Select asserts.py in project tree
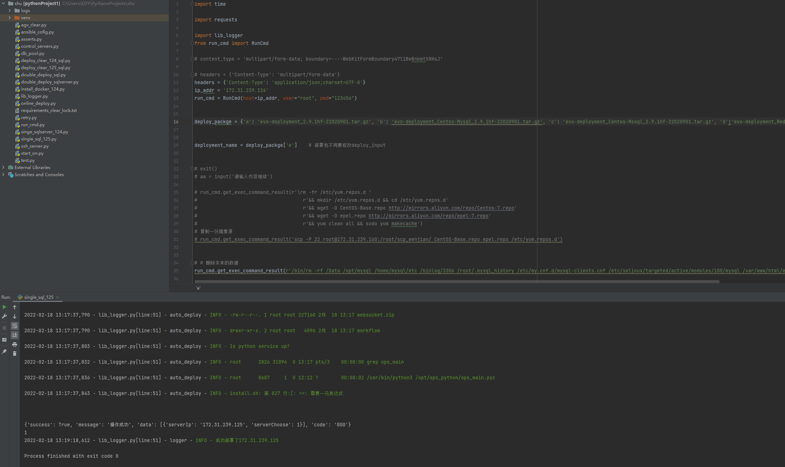The width and height of the screenshot is (785, 467). (31, 39)
